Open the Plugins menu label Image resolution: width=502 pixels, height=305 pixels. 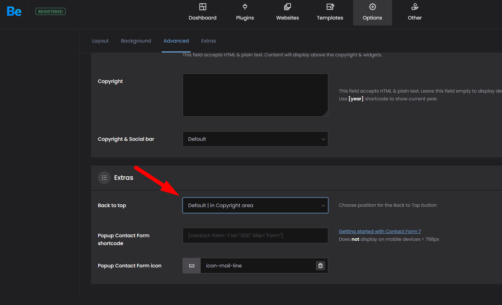point(245,18)
